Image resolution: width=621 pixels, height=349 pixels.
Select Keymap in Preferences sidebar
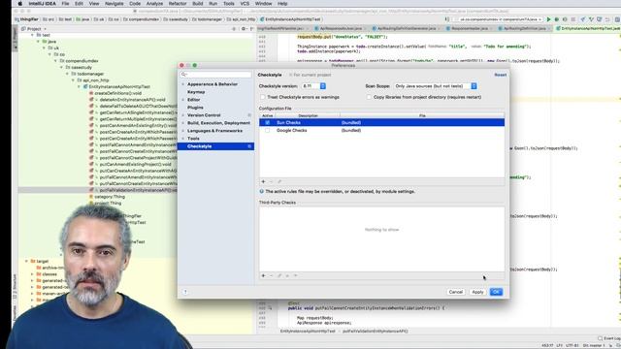pos(196,92)
